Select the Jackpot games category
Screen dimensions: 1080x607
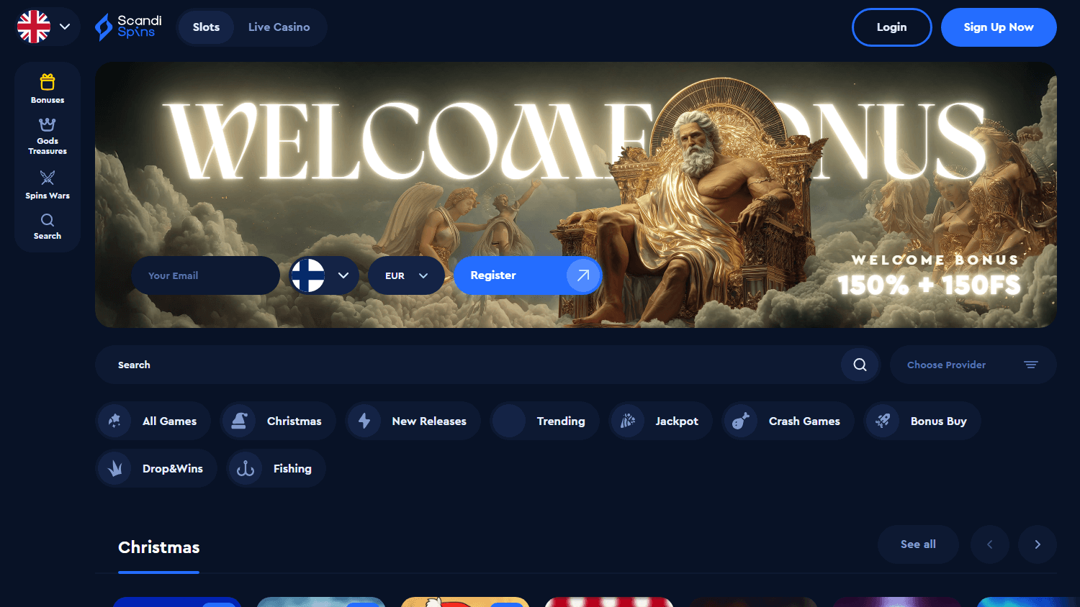tap(660, 421)
